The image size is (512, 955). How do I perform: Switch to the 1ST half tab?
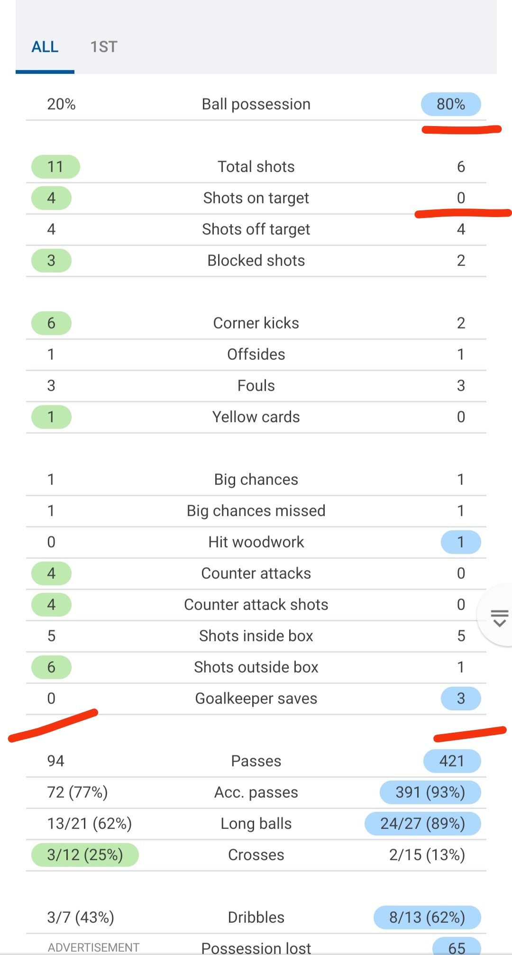[103, 47]
